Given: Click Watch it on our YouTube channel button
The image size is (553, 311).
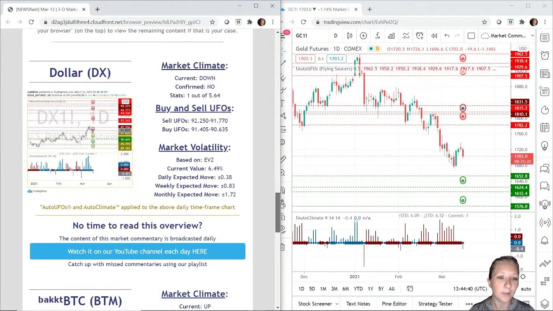Looking at the screenshot, I should pos(137,251).
